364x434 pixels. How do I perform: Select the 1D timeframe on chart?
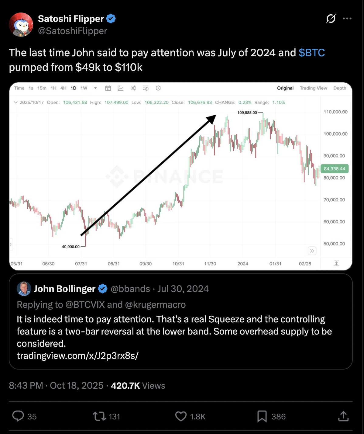coord(74,88)
